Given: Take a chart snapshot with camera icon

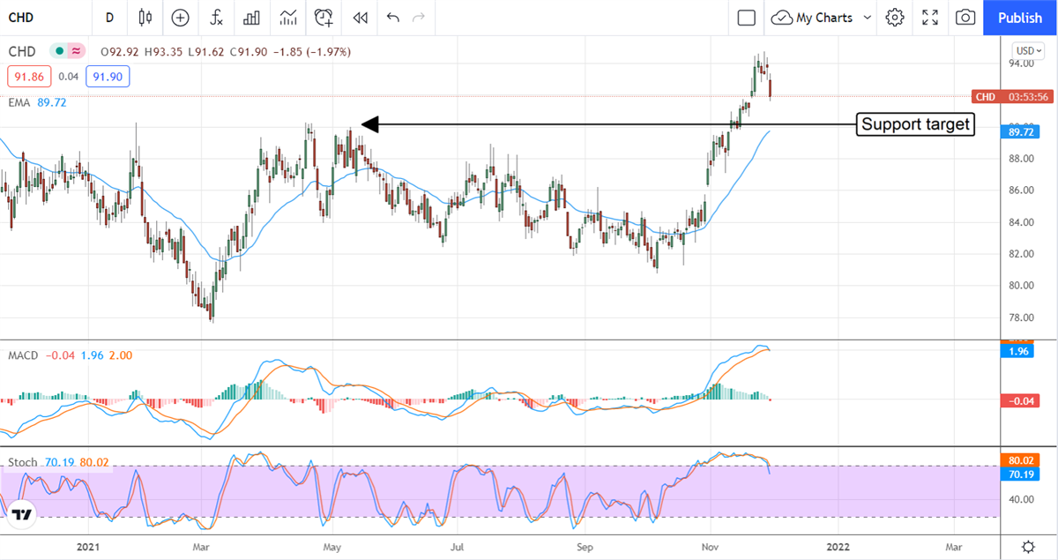Looking at the screenshot, I should (965, 18).
